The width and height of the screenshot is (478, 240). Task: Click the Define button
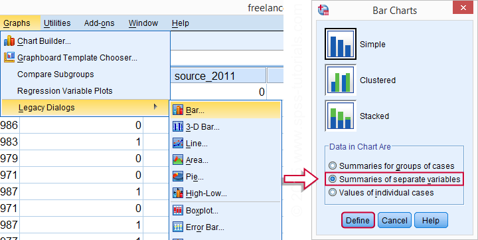point(358,220)
